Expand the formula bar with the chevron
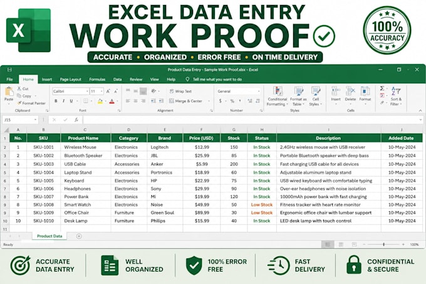This screenshot has height=284, width=426. (x=420, y=120)
